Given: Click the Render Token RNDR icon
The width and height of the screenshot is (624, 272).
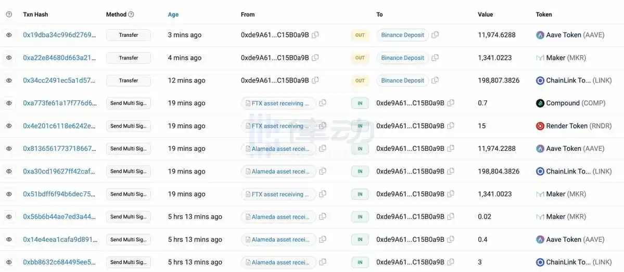Looking at the screenshot, I should (x=540, y=126).
